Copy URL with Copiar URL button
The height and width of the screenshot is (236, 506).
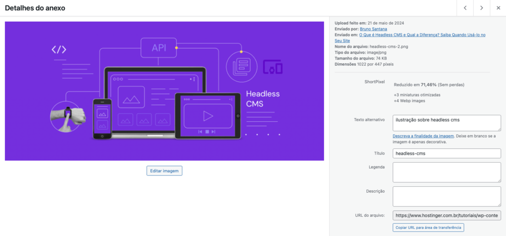click(x=428, y=227)
